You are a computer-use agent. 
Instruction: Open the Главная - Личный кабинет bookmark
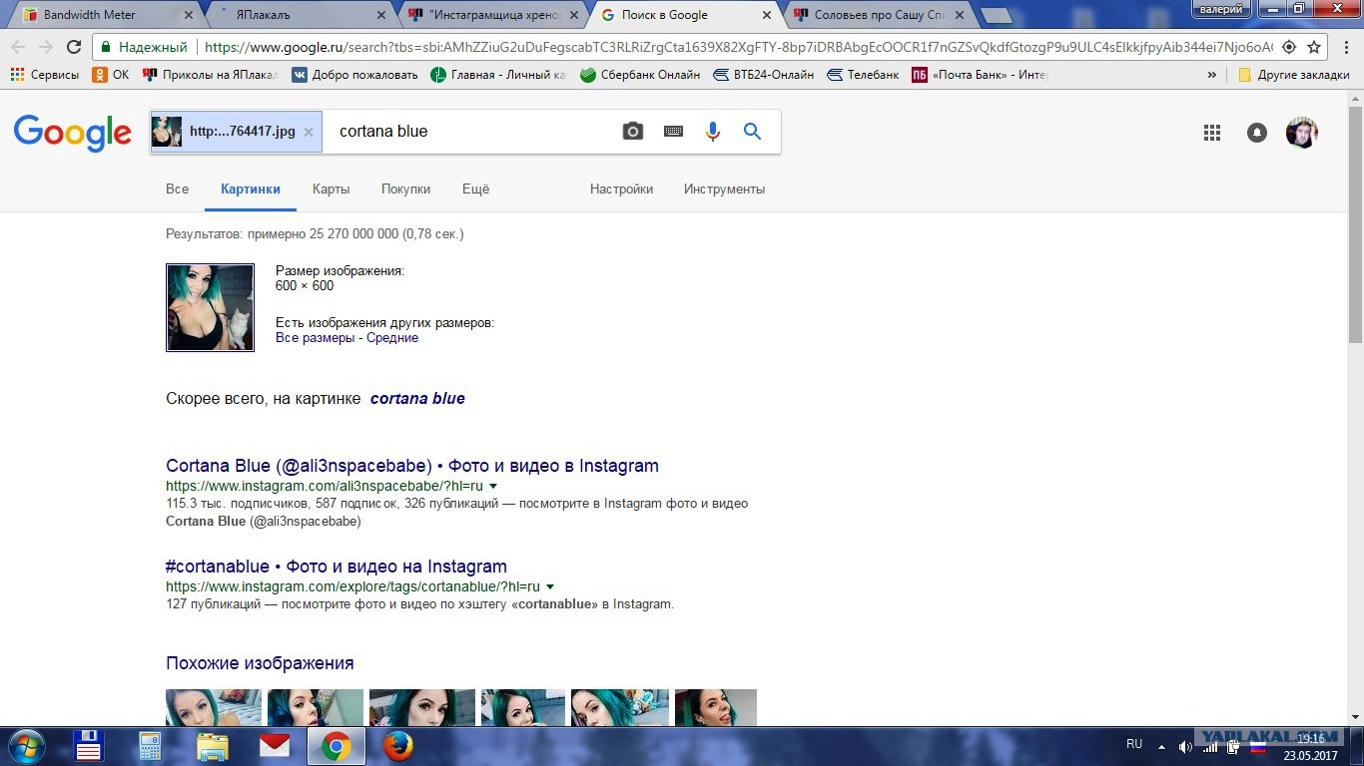tap(498, 75)
